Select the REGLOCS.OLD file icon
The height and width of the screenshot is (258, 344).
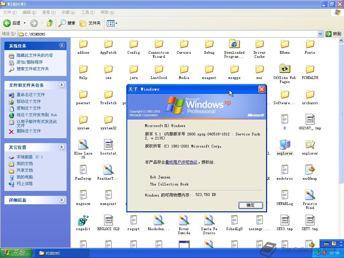coord(109,220)
